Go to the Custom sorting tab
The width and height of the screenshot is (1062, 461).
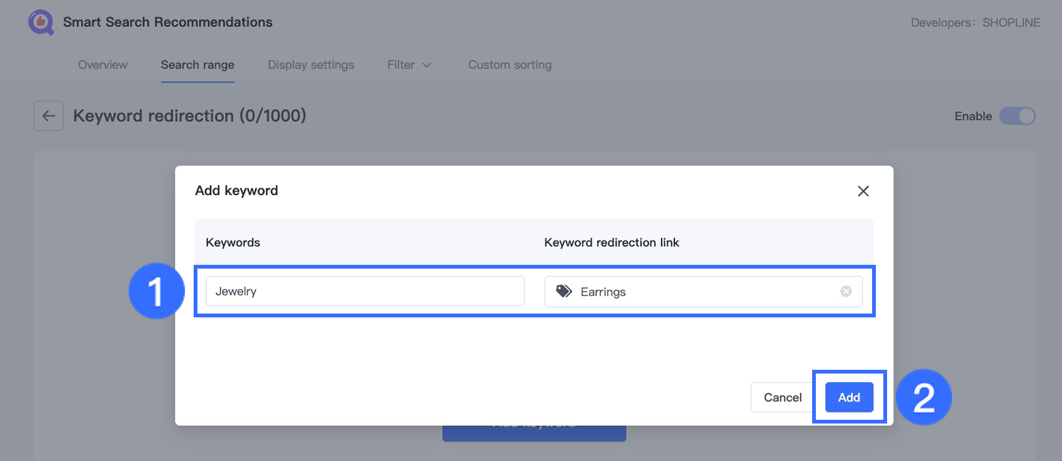[510, 65]
